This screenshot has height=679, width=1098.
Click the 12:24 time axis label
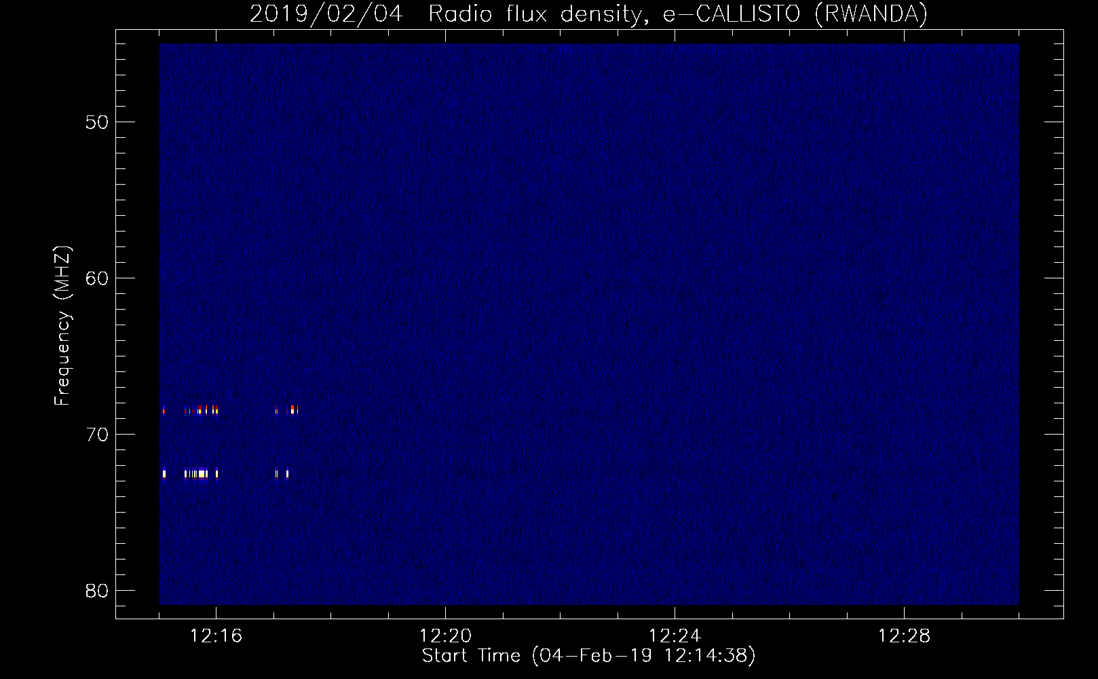tap(675, 636)
